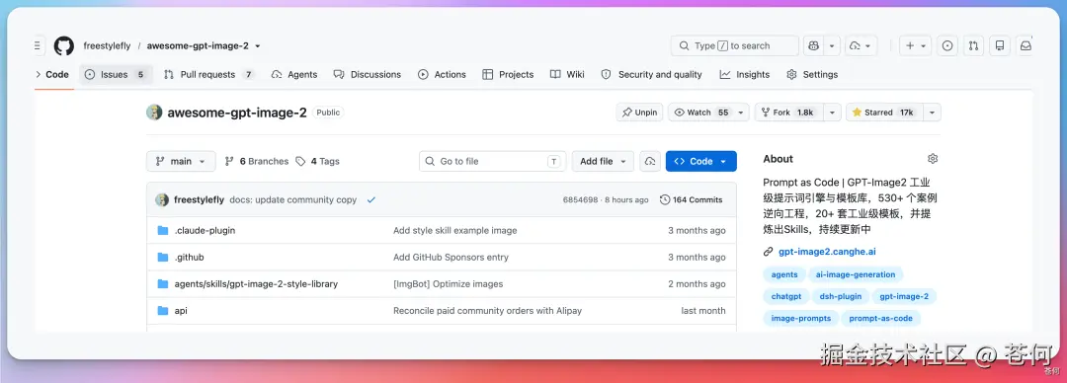Viewport: 1067px width, 383px height.
Task: Click the Fork 1.8k button
Action: (788, 113)
